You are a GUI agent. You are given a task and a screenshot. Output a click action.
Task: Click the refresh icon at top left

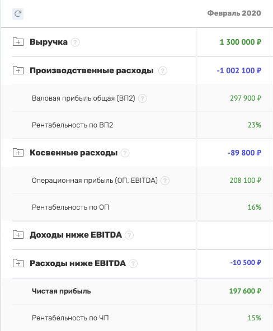18,14
